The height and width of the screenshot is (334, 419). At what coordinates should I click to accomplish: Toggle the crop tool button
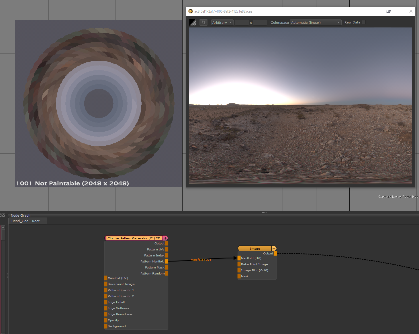[x=203, y=22]
